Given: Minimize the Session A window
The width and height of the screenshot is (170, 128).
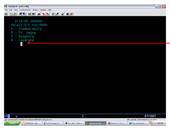Looking at the screenshot, I should tap(157, 6).
